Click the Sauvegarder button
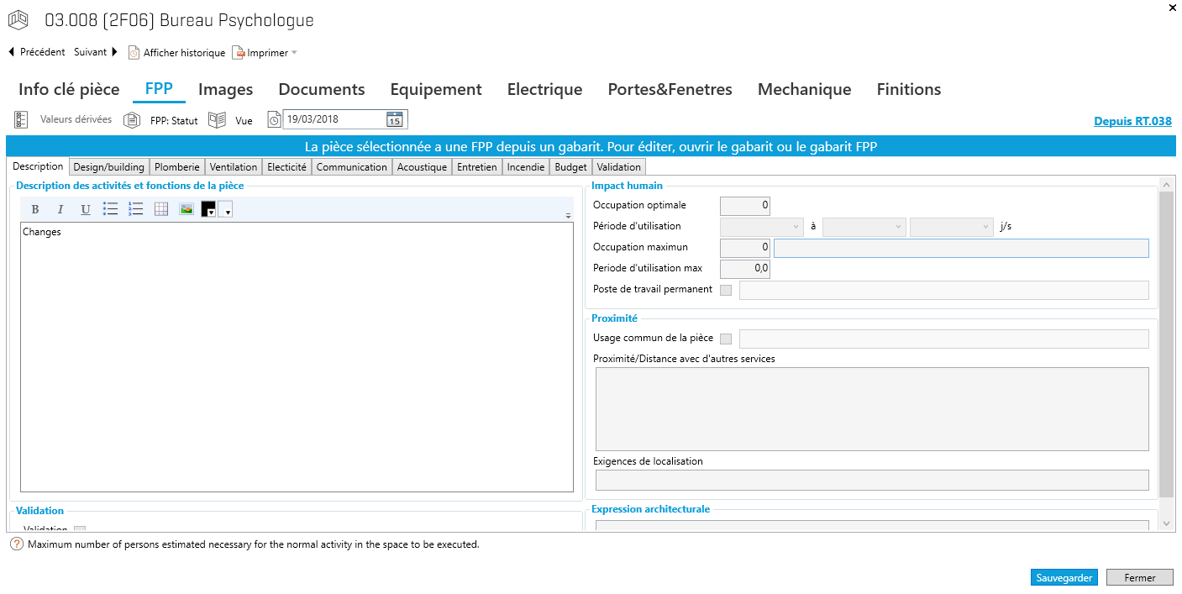Screen dimensions: 1182x594 1064,578
